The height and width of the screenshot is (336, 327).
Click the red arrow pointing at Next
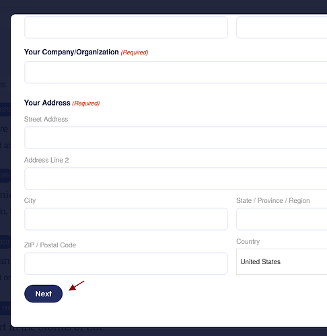[76, 286]
